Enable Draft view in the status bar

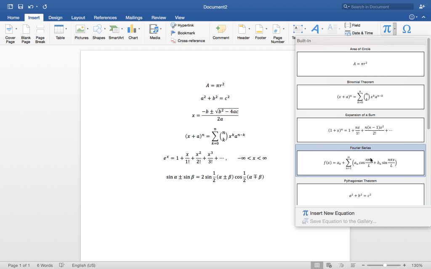coord(352,265)
